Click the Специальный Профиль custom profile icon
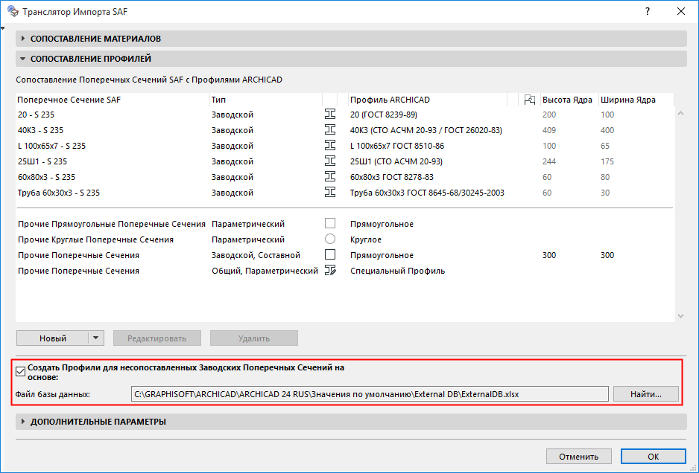This screenshot has width=699, height=473. pos(330,270)
